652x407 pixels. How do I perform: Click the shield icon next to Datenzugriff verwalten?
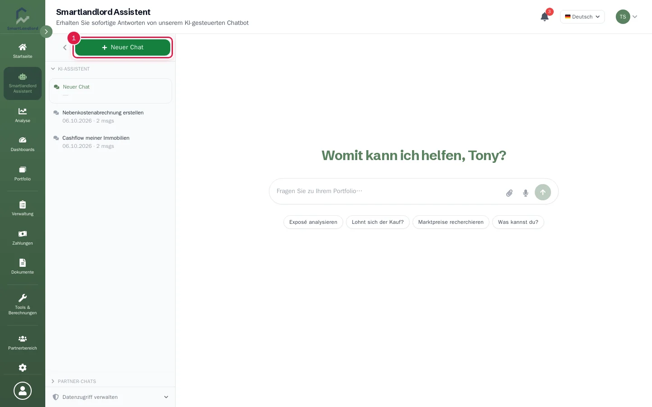pyautogui.click(x=56, y=397)
